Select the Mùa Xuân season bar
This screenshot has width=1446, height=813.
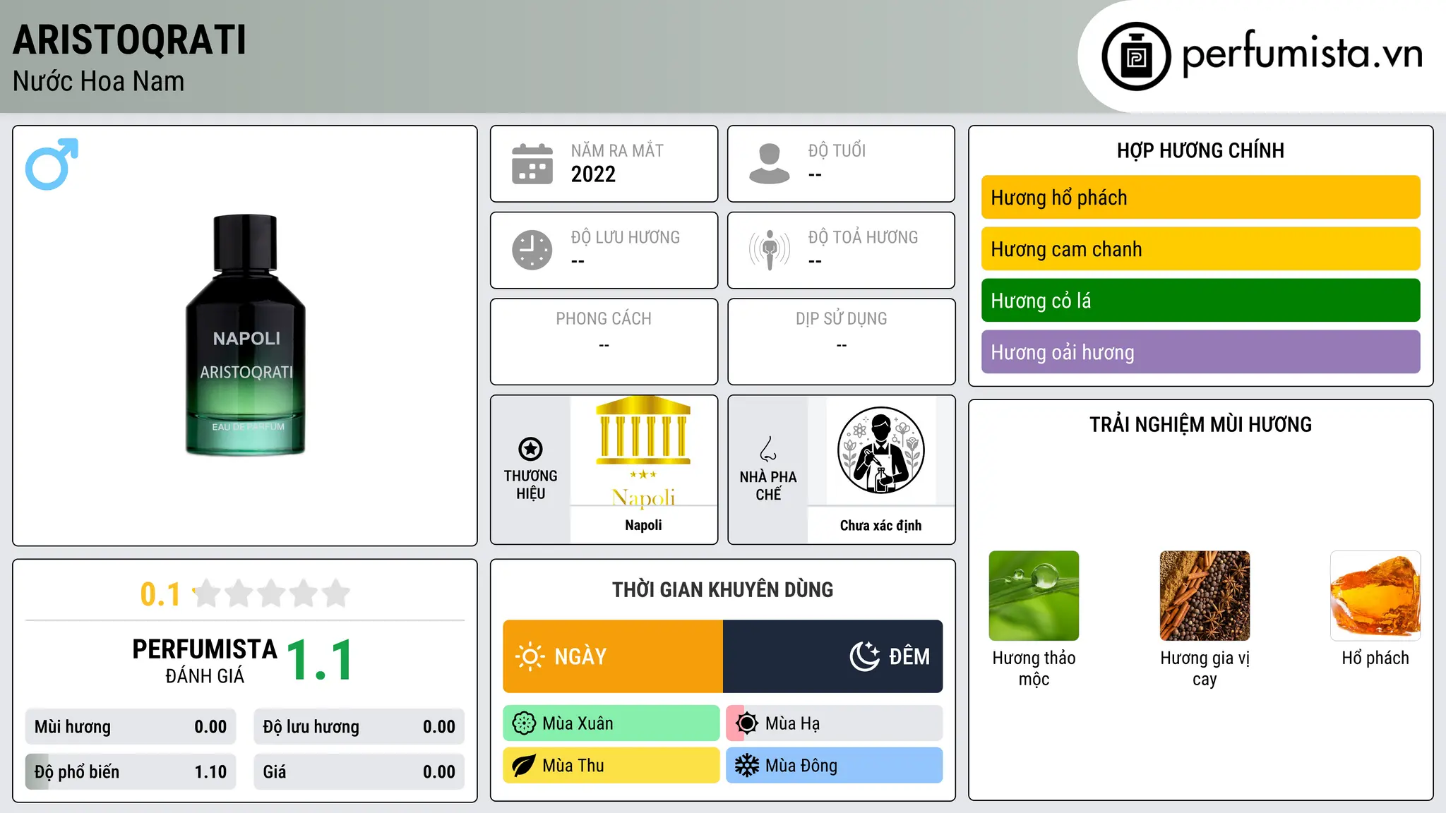[611, 723]
